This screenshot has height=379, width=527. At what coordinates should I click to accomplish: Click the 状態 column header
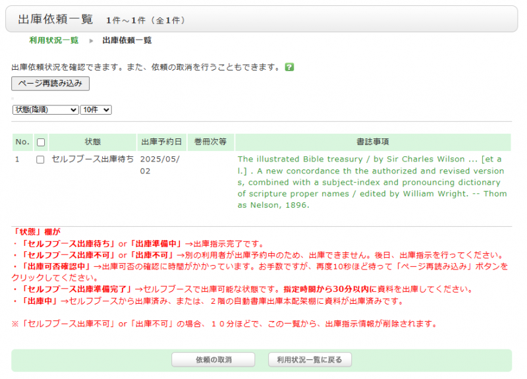pyautogui.click(x=93, y=142)
